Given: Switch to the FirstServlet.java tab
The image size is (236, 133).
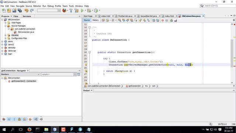Looking at the screenshot, I should pyautogui.click(x=125, y=16).
